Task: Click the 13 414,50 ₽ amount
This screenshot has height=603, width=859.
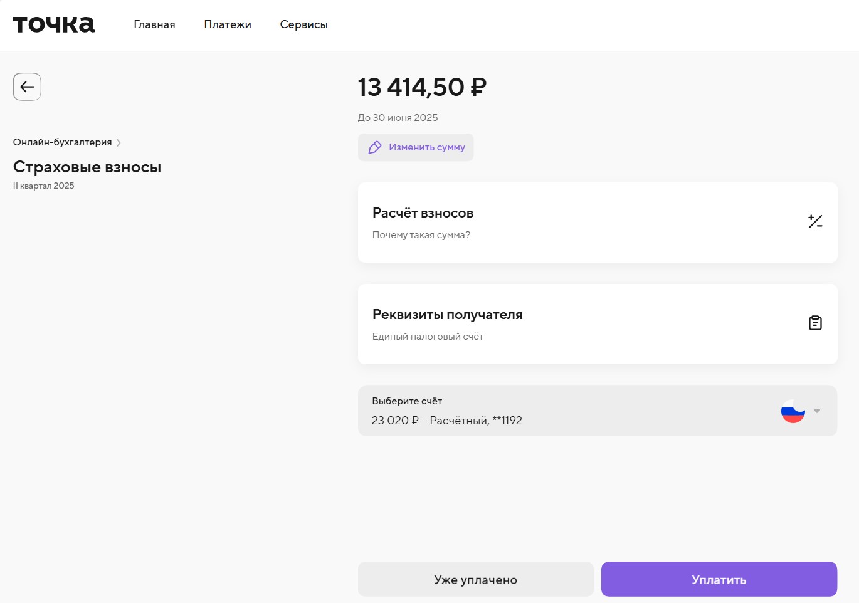Action: (422, 87)
